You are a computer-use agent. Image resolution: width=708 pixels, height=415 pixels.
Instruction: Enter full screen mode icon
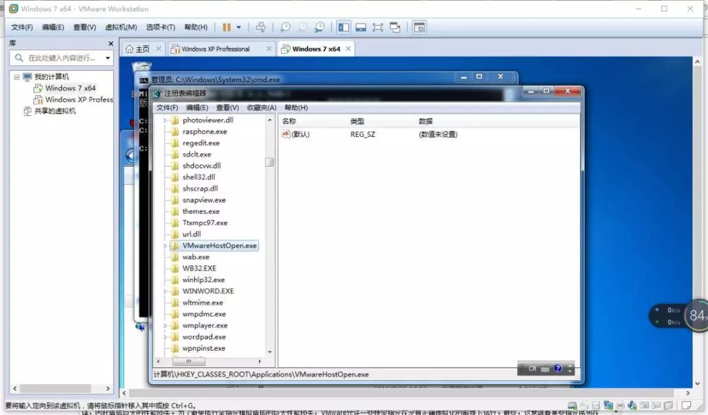point(378,28)
